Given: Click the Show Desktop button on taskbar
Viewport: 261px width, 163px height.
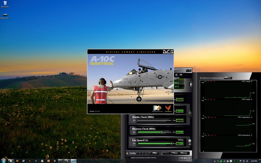Looking at the screenshot, I should point(260,161).
